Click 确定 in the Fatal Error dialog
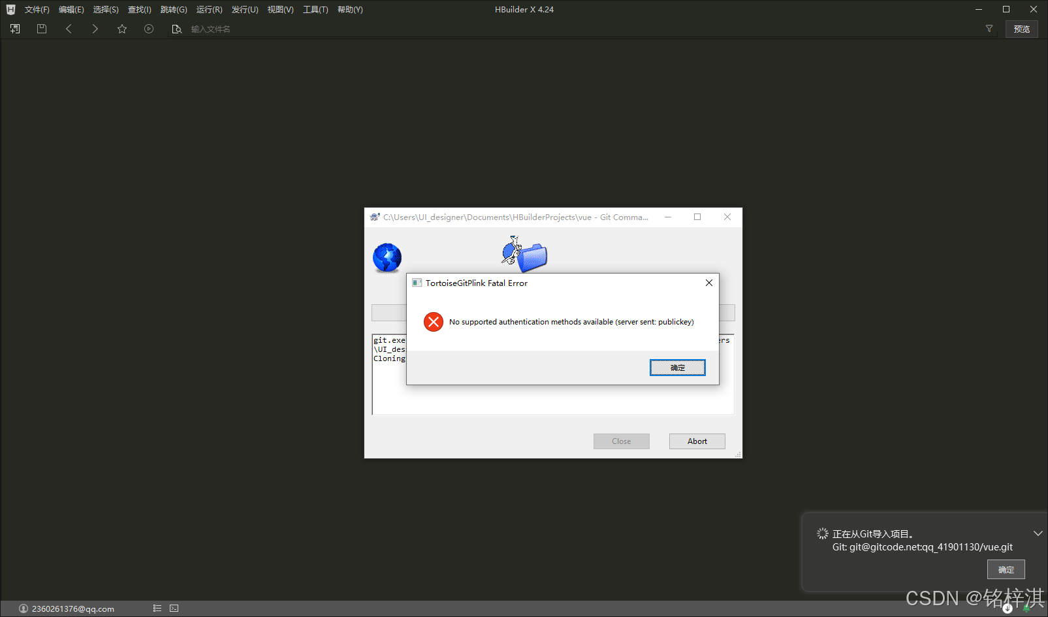 point(678,368)
